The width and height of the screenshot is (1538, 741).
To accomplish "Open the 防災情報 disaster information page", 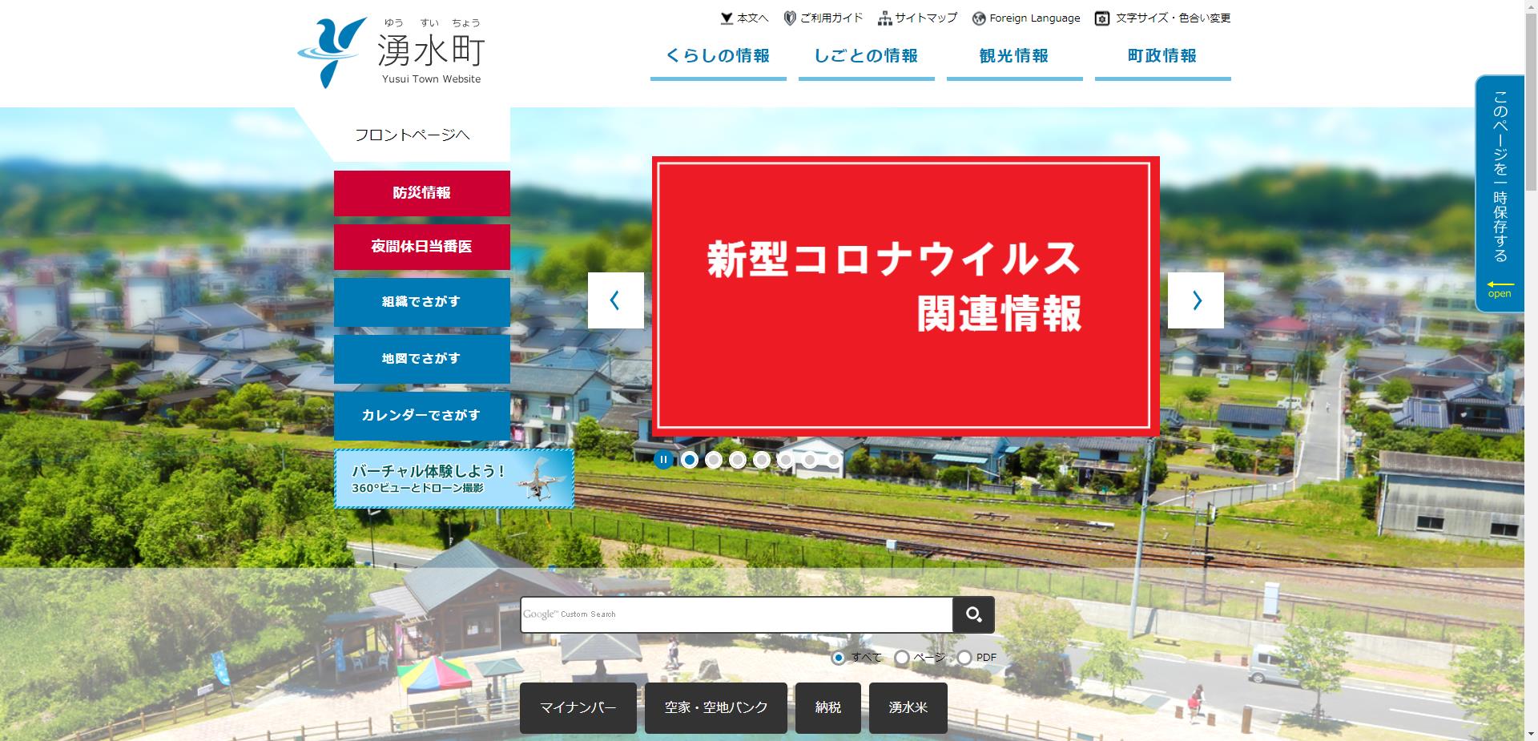I will (x=421, y=192).
